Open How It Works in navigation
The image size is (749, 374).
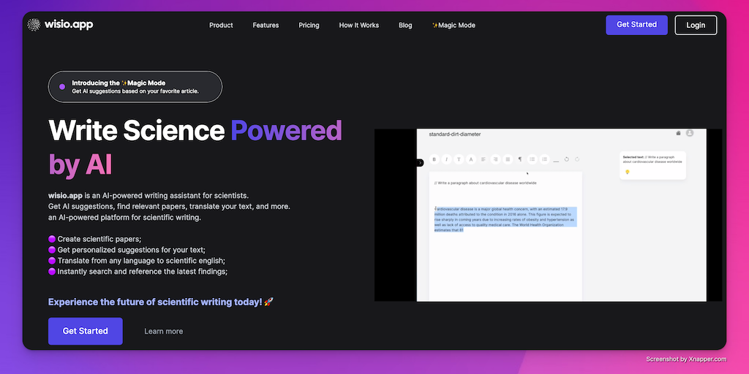(358, 26)
